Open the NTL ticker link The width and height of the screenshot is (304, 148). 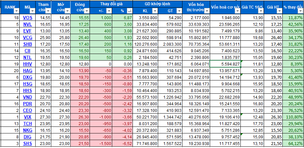(28, 57)
